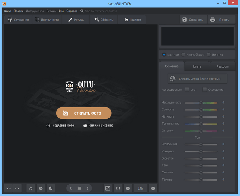This screenshot has width=240, height=196.
Task: Click the Насыщенность slider handle
Action: point(201,103)
